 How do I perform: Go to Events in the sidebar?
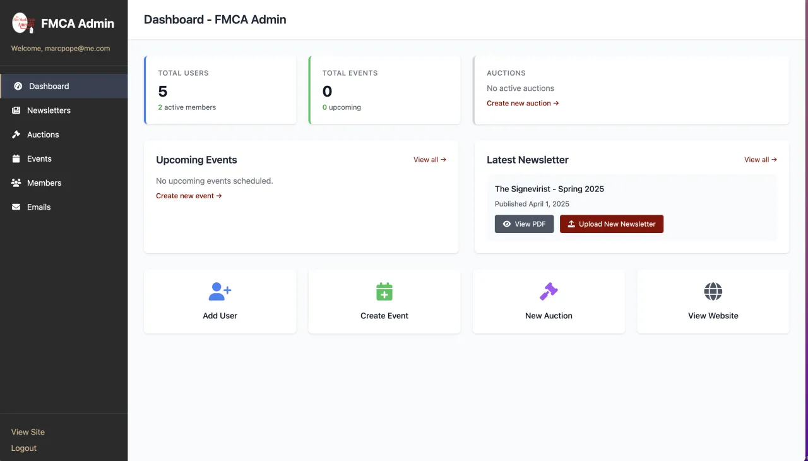click(39, 159)
